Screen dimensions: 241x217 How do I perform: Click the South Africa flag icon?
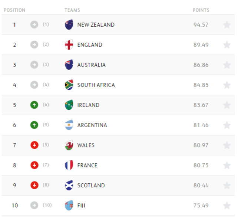click(x=69, y=85)
